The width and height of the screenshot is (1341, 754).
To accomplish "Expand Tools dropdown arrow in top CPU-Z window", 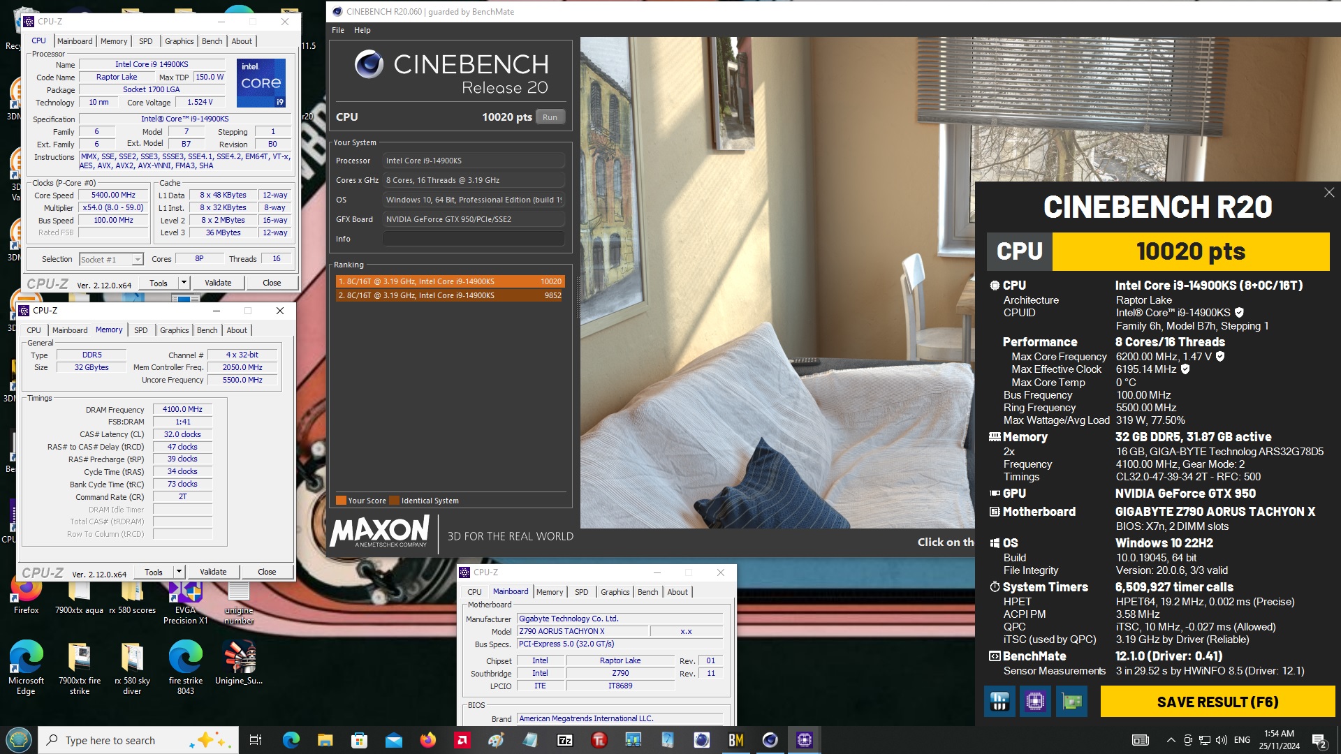I will click(184, 283).
